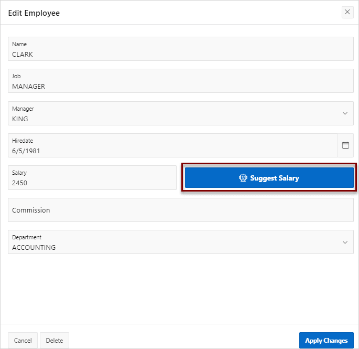Viewport: 359px width, 349px height.
Task: Click the Cancel button
Action: [23, 340]
